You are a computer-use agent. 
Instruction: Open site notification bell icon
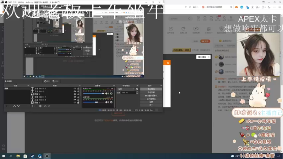click(x=224, y=17)
